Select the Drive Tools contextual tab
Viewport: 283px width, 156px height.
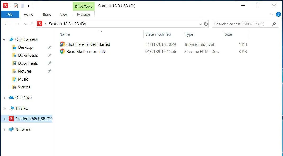(x=84, y=6)
